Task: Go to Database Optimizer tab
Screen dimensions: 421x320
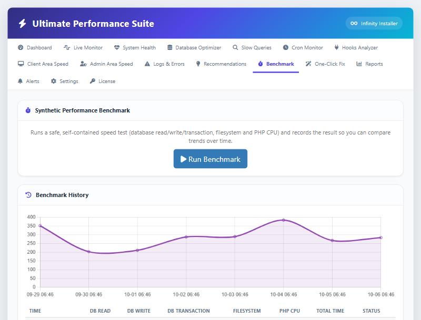Action: (194, 47)
